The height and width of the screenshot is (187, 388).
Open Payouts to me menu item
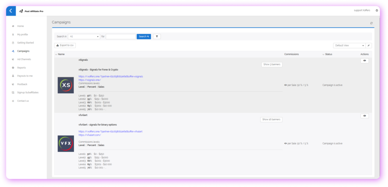25,76
